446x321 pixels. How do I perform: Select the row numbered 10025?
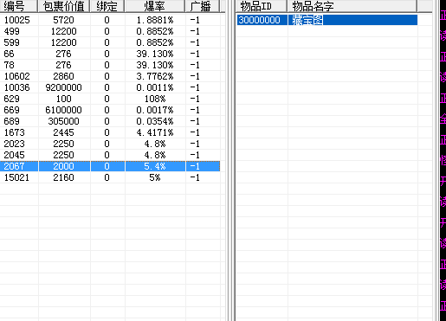pos(110,20)
